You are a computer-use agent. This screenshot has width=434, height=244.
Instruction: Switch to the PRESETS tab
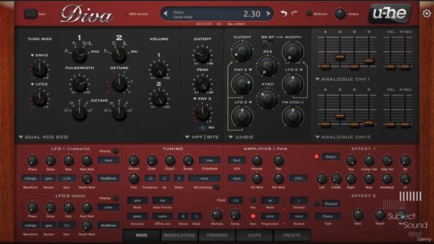click(292, 235)
